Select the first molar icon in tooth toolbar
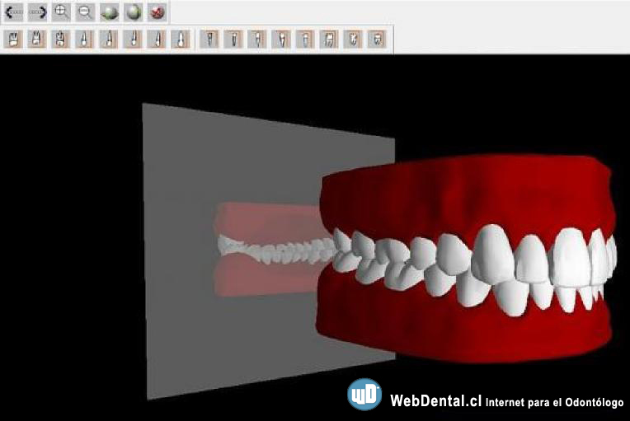Viewport: 630px width, 421px height. click(12, 39)
